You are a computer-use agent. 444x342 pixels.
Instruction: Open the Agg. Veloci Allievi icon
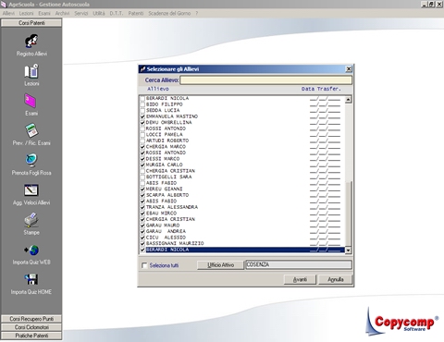[x=31, y=190]
